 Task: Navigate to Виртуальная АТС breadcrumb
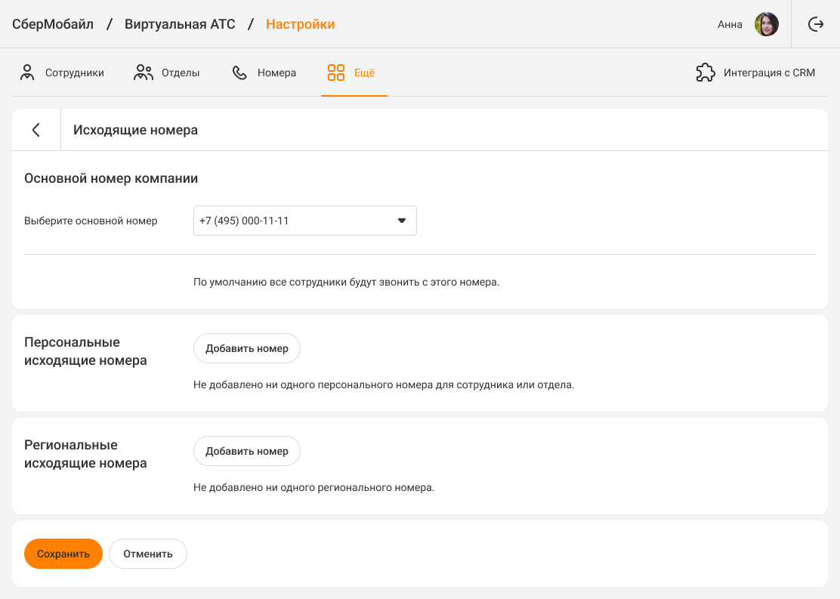pos(180,24)
